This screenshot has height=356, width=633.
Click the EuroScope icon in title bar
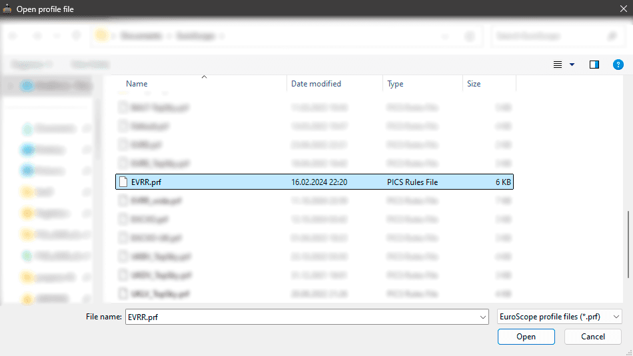(x=7, y=9)
